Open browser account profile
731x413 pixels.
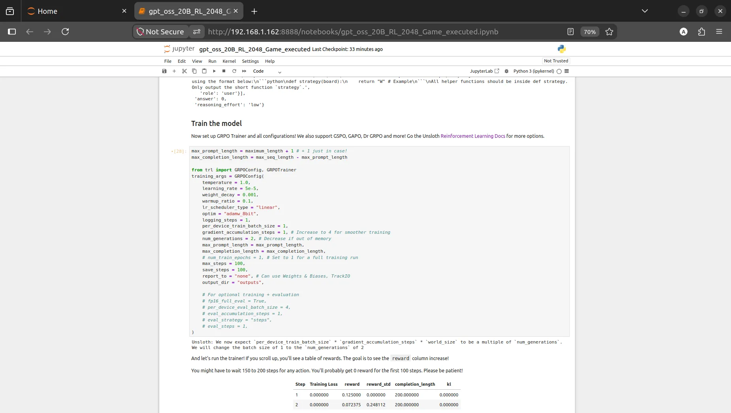point(684,32)
